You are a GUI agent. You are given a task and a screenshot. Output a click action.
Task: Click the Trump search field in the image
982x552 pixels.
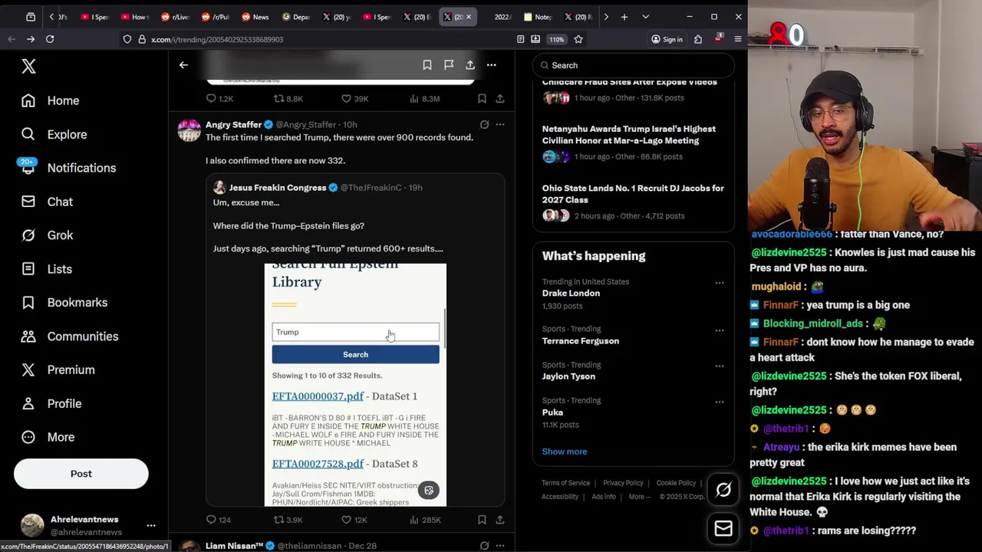click(x=355, y=332)
